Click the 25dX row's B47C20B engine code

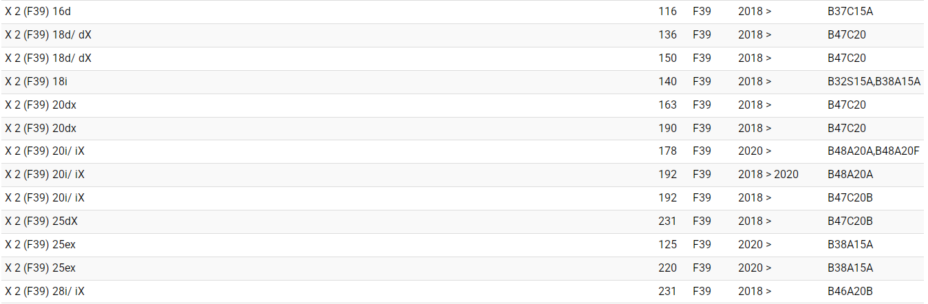click(850, 221)
